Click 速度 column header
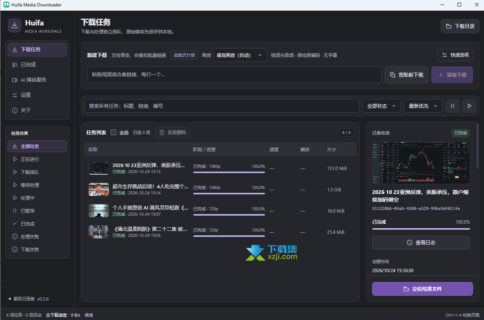The image size is (484, 320). 274,150
